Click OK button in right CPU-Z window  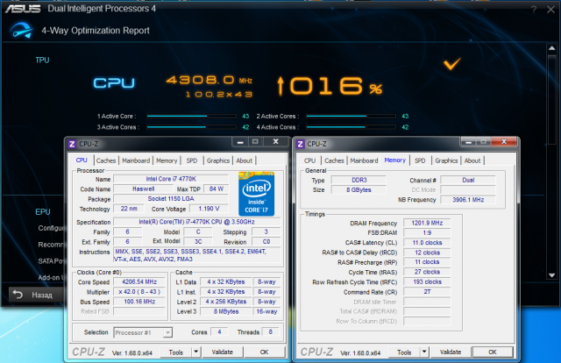(493, 352)
